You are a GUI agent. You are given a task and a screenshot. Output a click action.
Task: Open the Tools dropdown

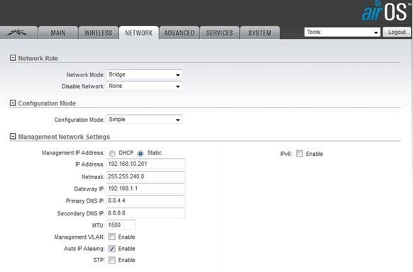click(x=342, y=32)
